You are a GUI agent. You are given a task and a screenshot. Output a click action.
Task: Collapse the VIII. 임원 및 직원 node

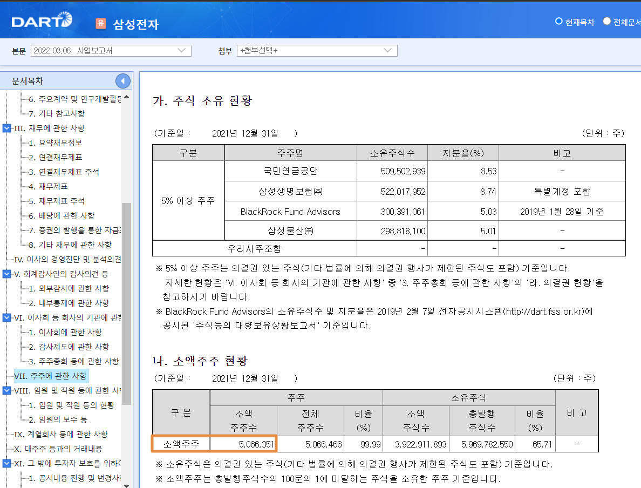pyautogui.click(x=6, y=390)
